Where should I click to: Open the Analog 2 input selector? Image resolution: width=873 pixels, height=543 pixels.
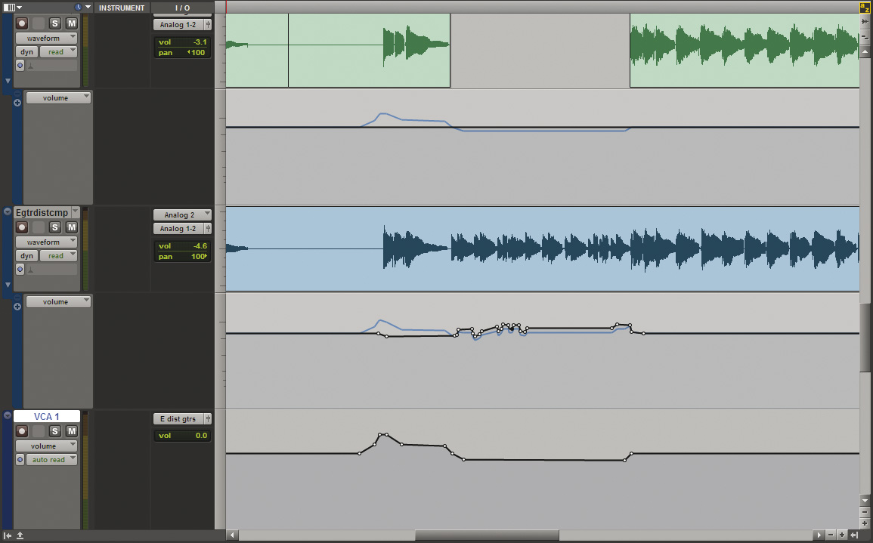tap(183, 214)
